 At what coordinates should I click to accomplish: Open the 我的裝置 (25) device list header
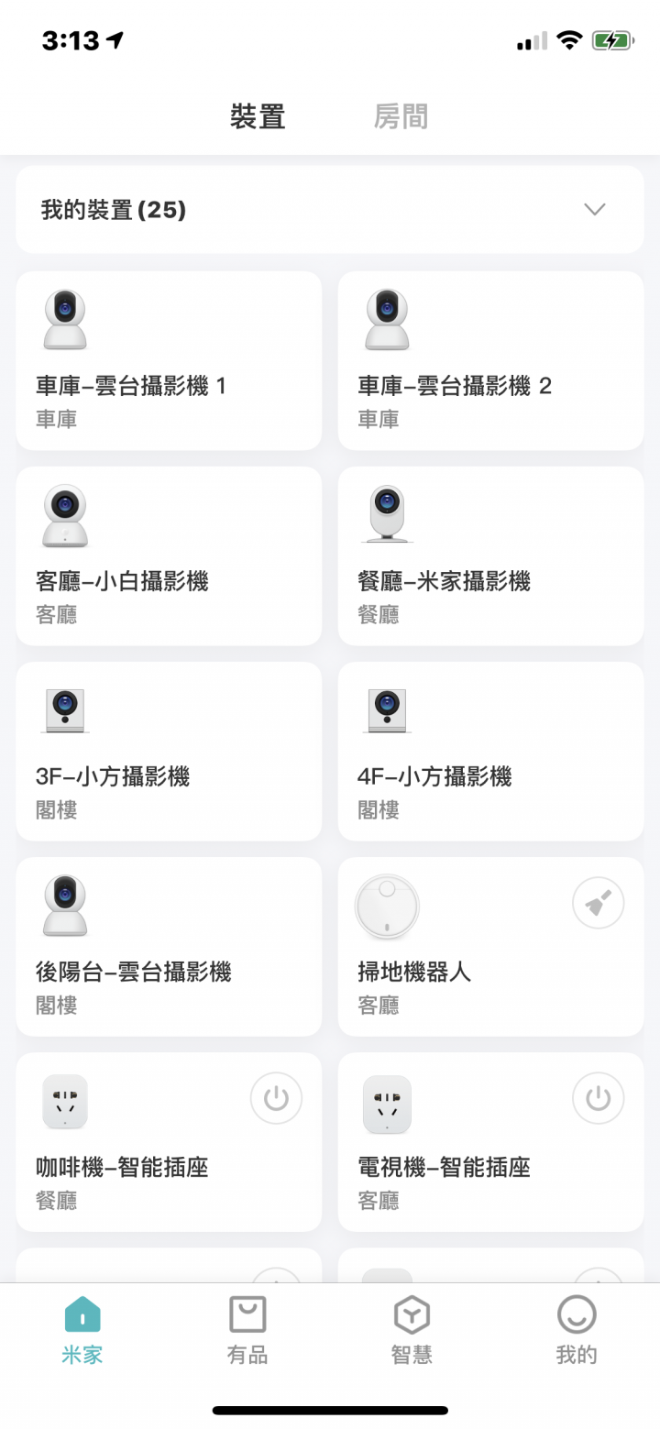click(x=330, y=210)
